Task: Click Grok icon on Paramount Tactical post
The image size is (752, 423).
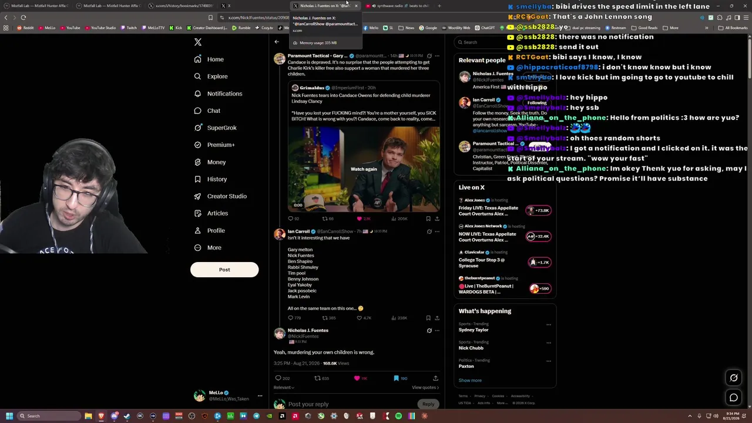Action: coord(429,56)
